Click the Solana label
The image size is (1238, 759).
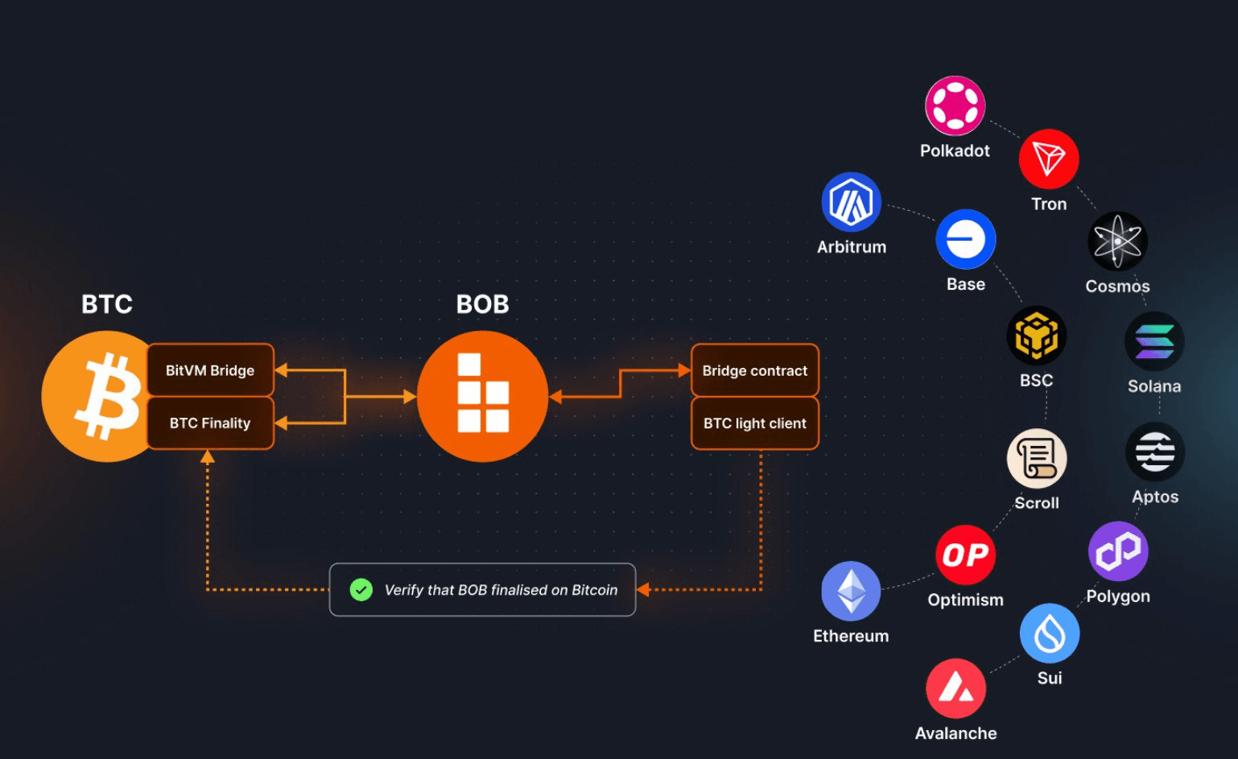[x=1154, y=386]
